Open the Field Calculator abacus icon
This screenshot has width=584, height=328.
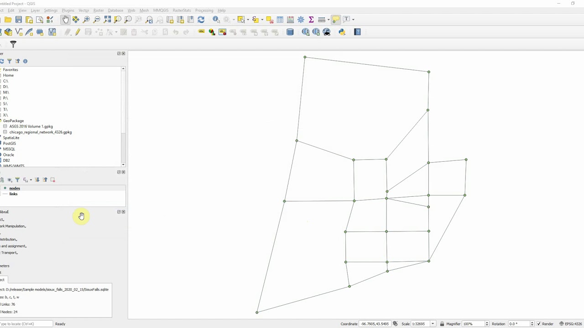(x=290, y=20)
